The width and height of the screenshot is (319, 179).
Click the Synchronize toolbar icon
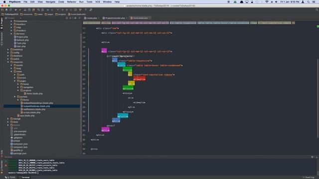point(10,10)
